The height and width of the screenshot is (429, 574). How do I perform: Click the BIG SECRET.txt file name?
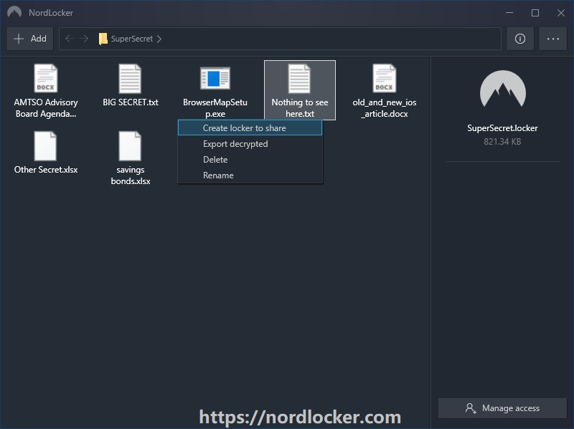[131, 102]
